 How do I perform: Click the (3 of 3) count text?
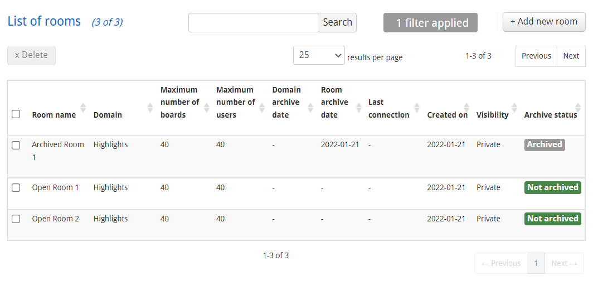(x=107, y=22)
